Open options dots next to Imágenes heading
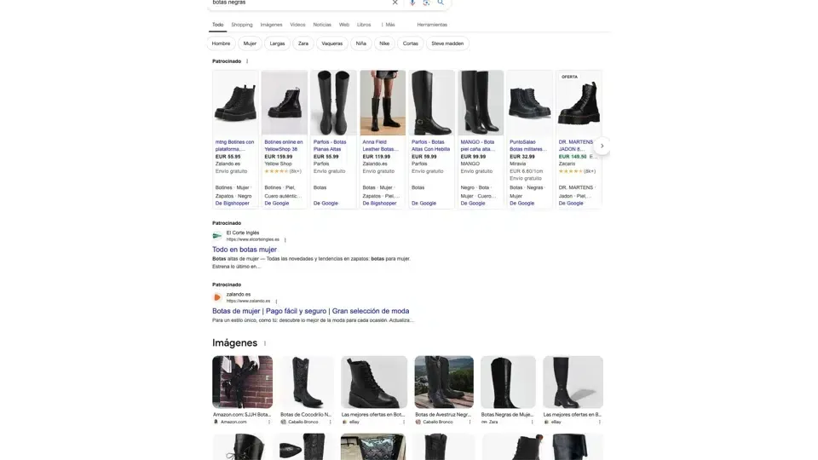The image size is (818, 460). (x=265, y=343)
